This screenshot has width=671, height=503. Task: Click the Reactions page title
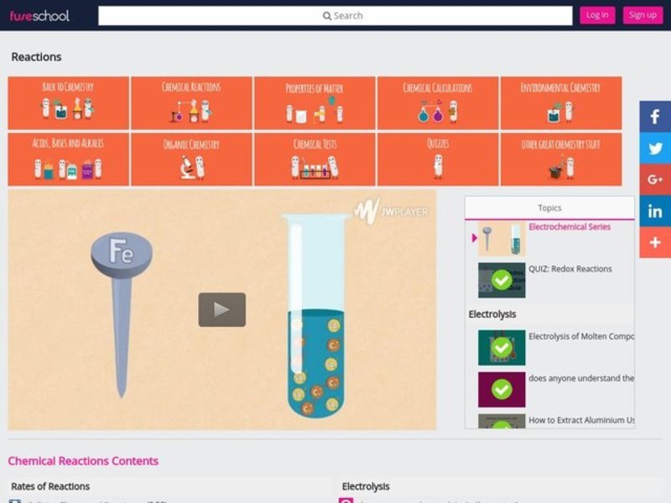(x=36, y=57)
